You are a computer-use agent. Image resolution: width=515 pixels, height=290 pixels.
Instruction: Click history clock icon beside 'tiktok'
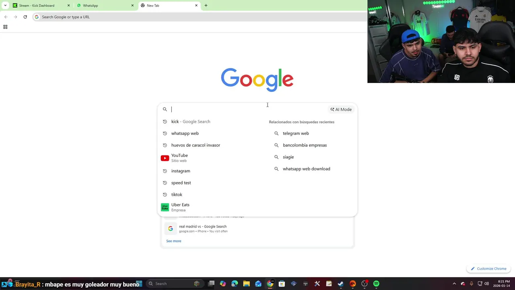coord(165,195)
